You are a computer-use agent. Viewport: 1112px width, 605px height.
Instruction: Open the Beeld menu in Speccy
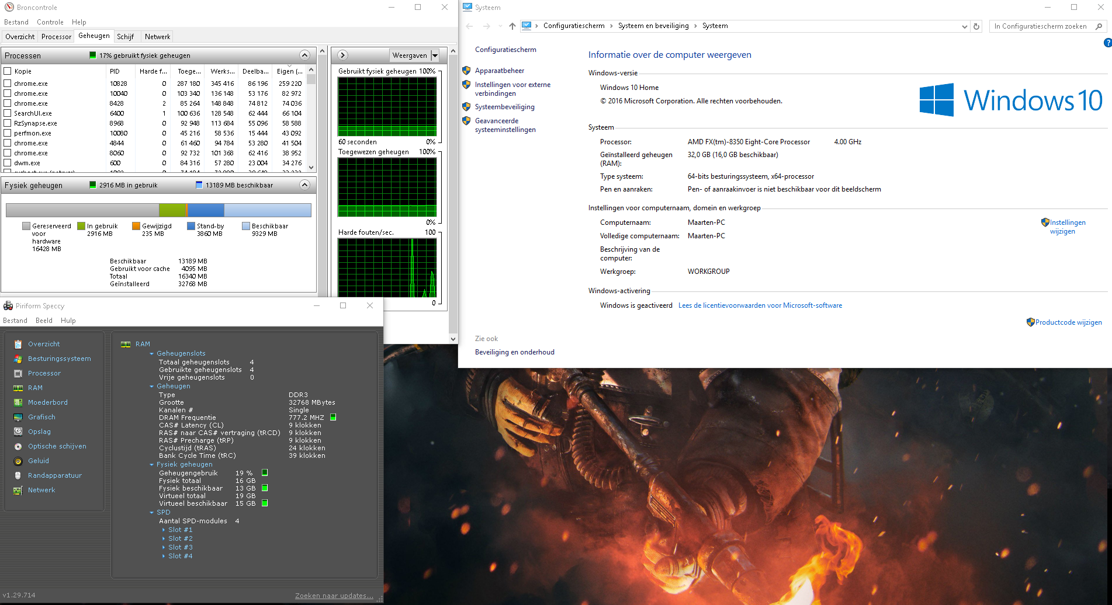coord(44,321)
